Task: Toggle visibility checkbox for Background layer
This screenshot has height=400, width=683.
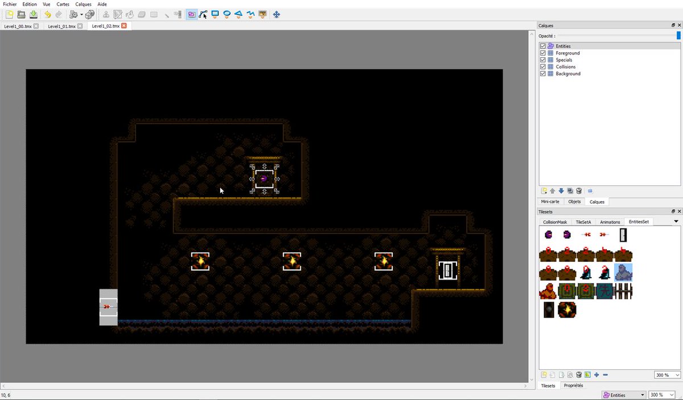Action: click(x=543, y=73)
